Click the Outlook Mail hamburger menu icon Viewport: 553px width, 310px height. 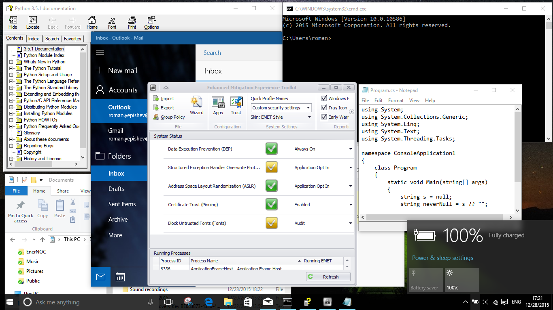(100, 52)
